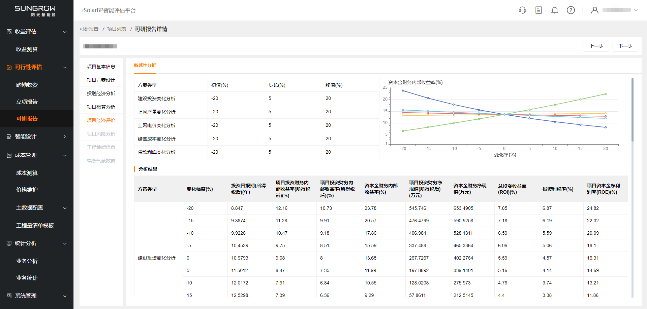Image resolution: width=647 pixels, height=309 pixels.
Task: Expand the 智能设计 menu chevron
Action: coord(65,137)
